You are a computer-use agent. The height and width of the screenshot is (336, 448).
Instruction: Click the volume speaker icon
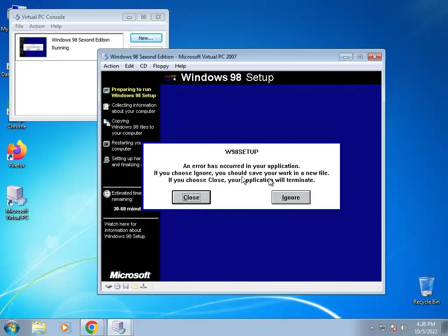[404, 328]
